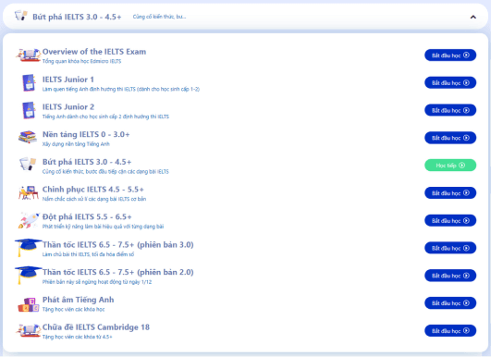The image size is (491, 357).
Task: Click the Phát âm Tiếng Anh blocks icon
Action: (28, 304)
